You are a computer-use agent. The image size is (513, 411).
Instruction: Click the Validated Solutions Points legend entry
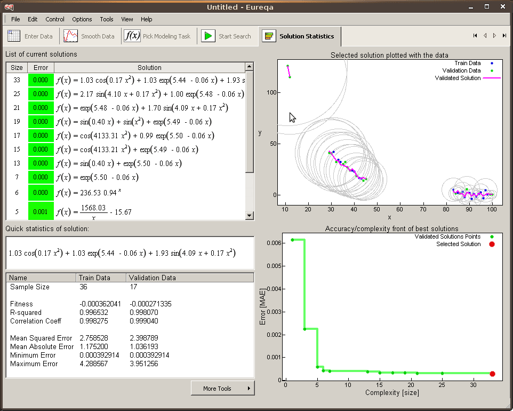coord(454,236)
